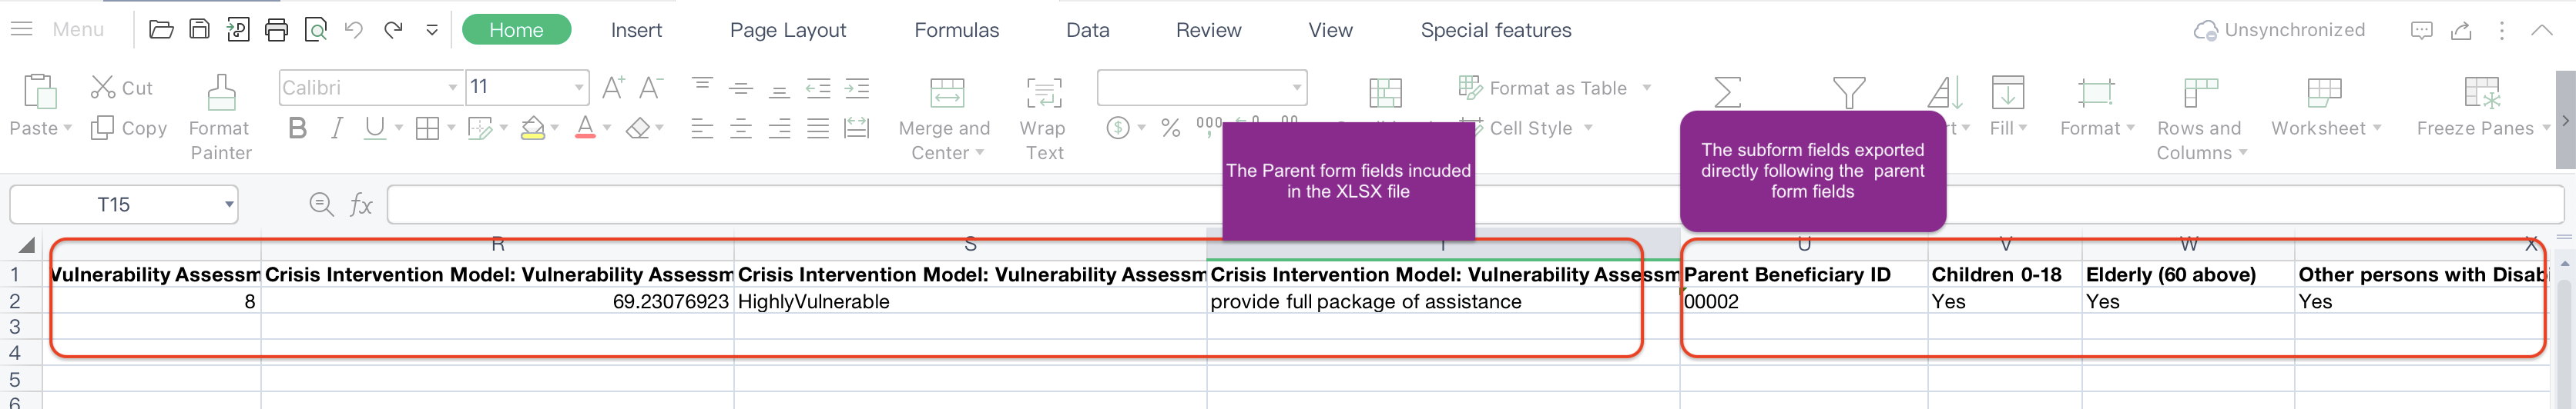Screen dimensions: 2576x409
Task: Click the Print icon in quick toolbar
Action: [276, 30]
